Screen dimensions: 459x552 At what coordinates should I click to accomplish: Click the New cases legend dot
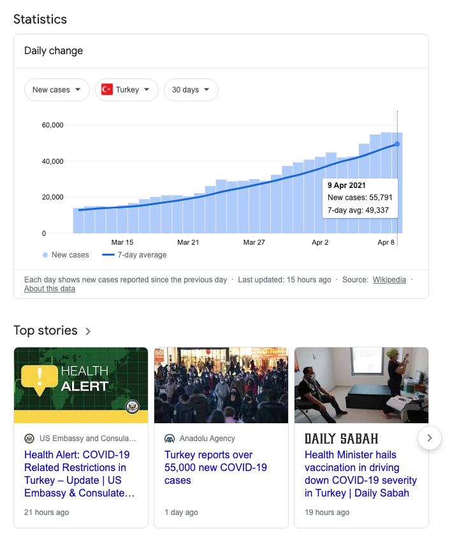pos(45,255)
